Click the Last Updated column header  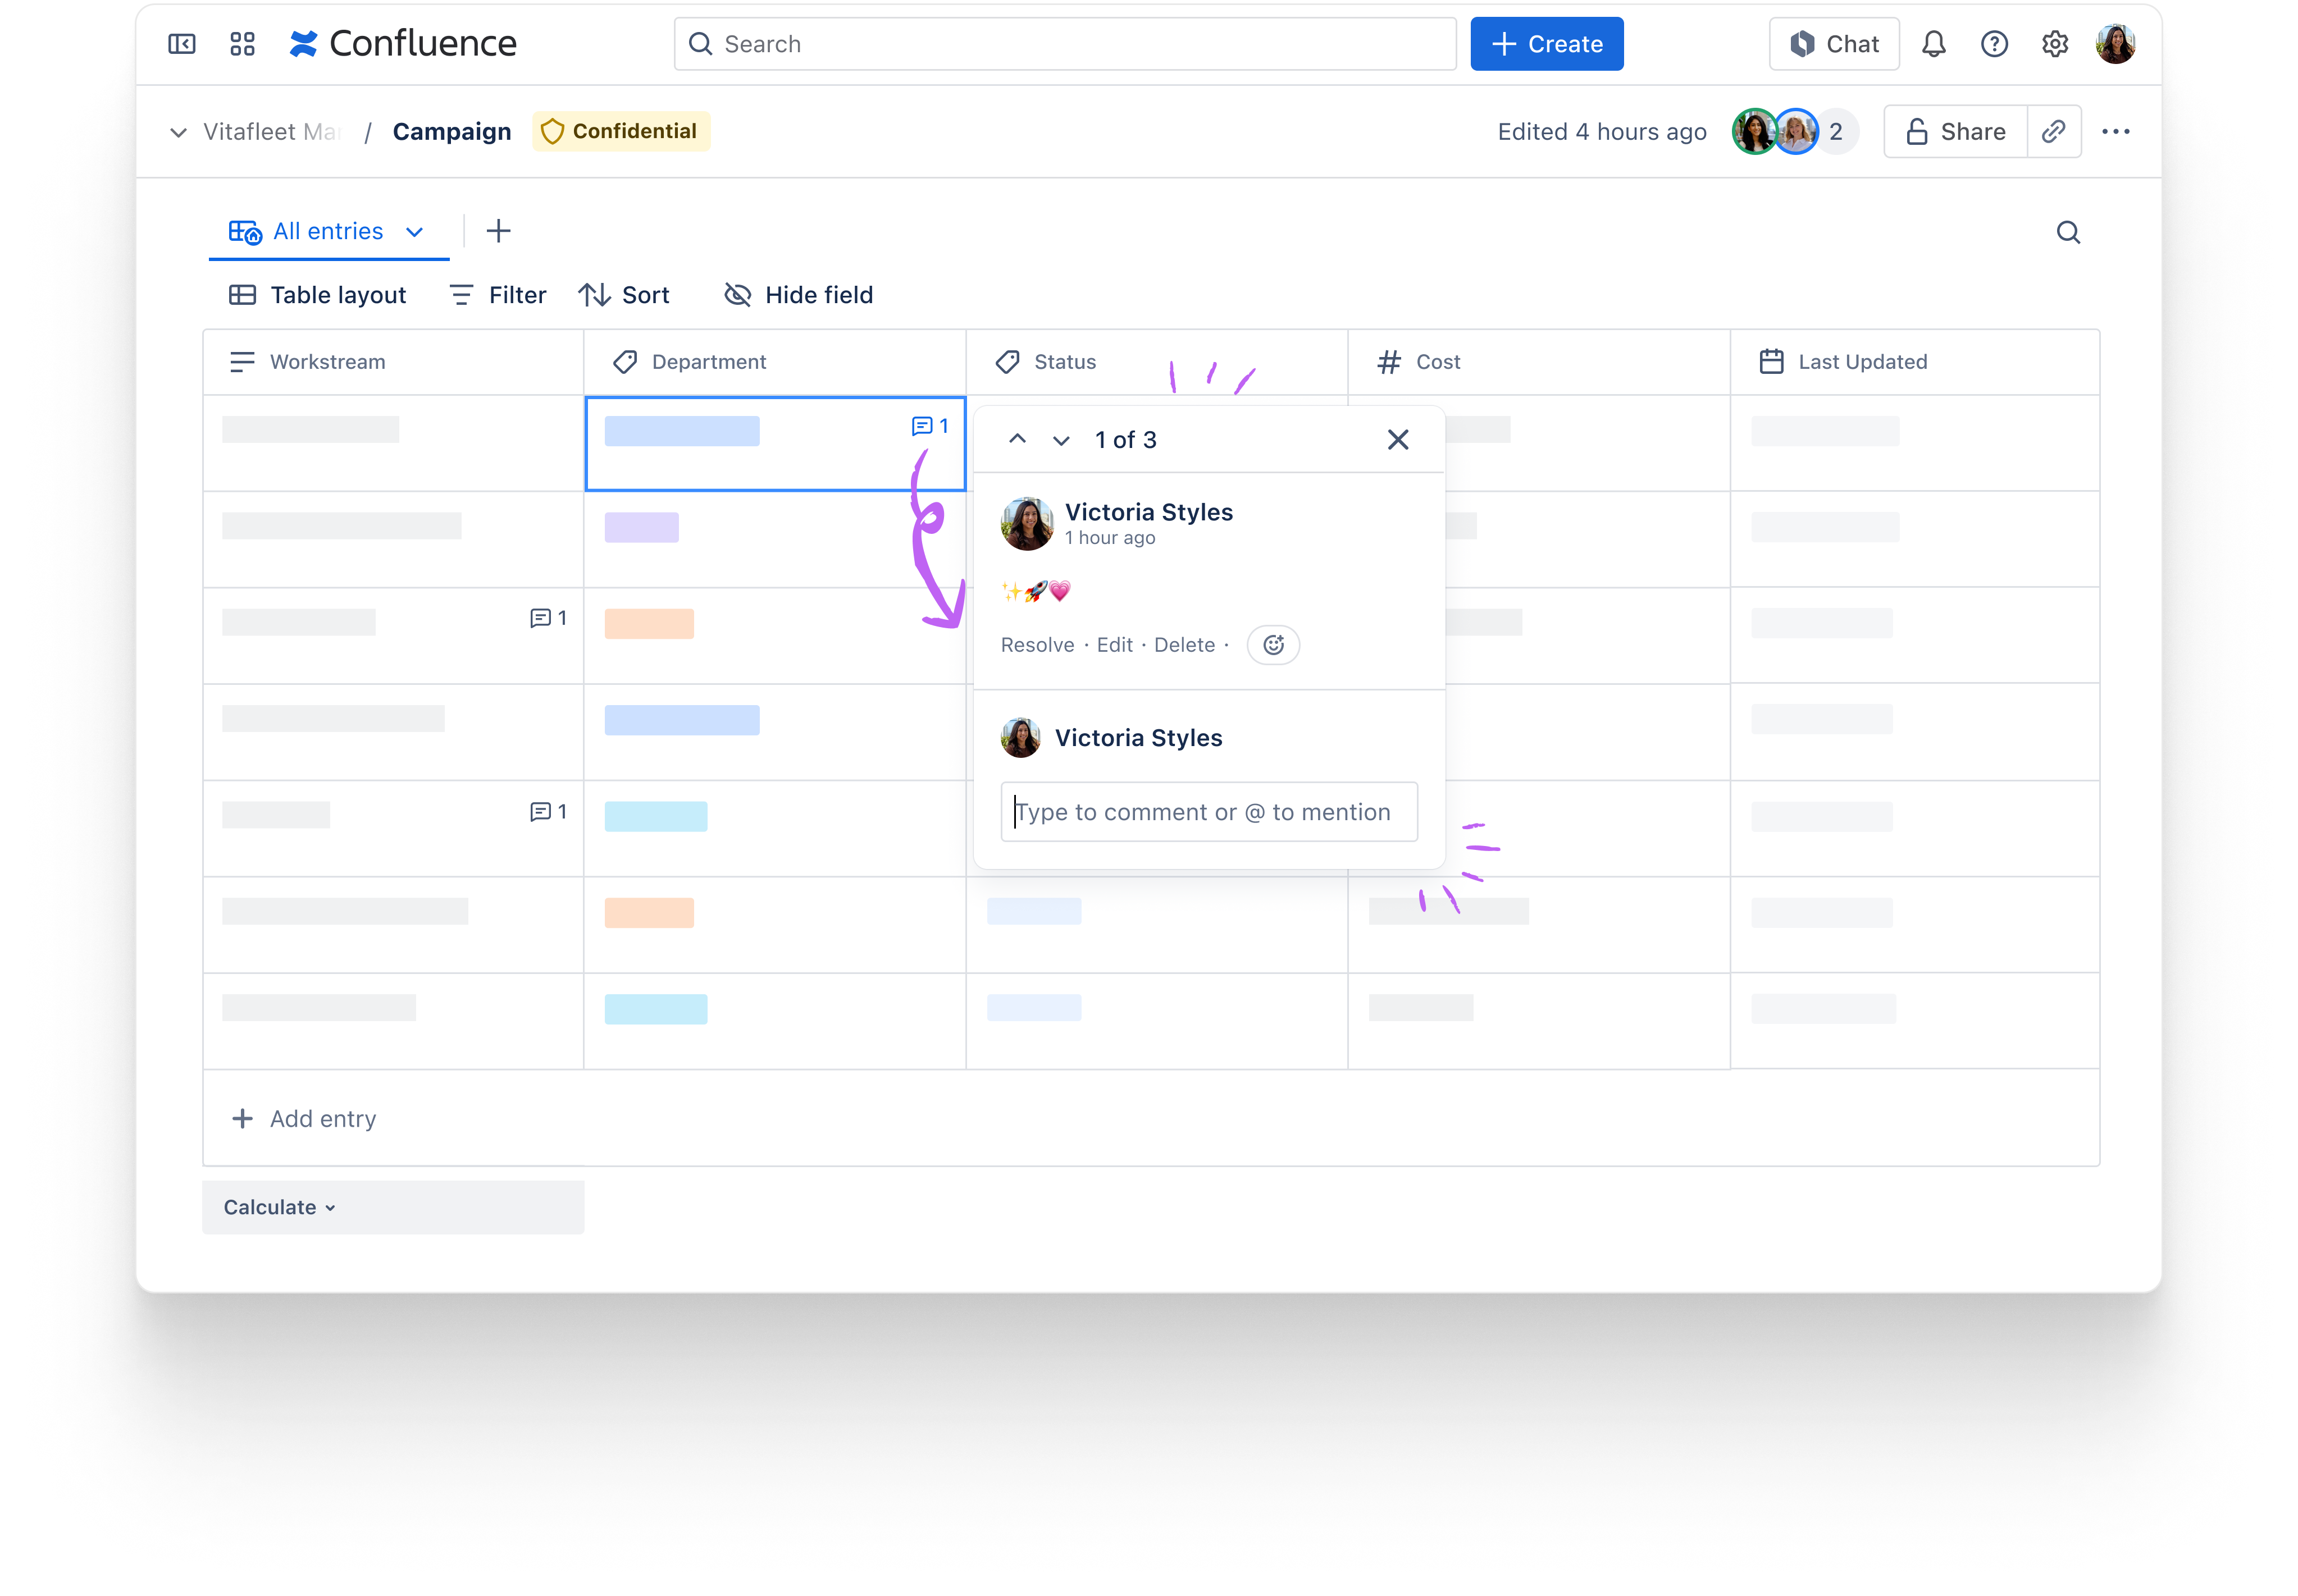coord(1914,362)
